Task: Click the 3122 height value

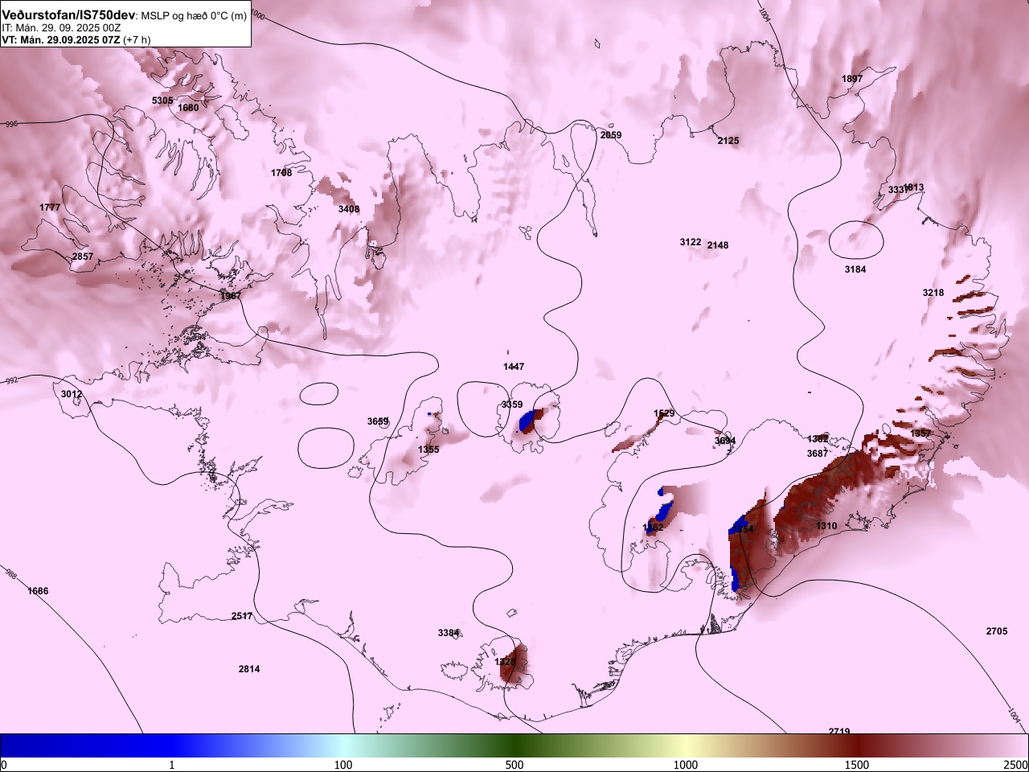Action: coord(691,242)
